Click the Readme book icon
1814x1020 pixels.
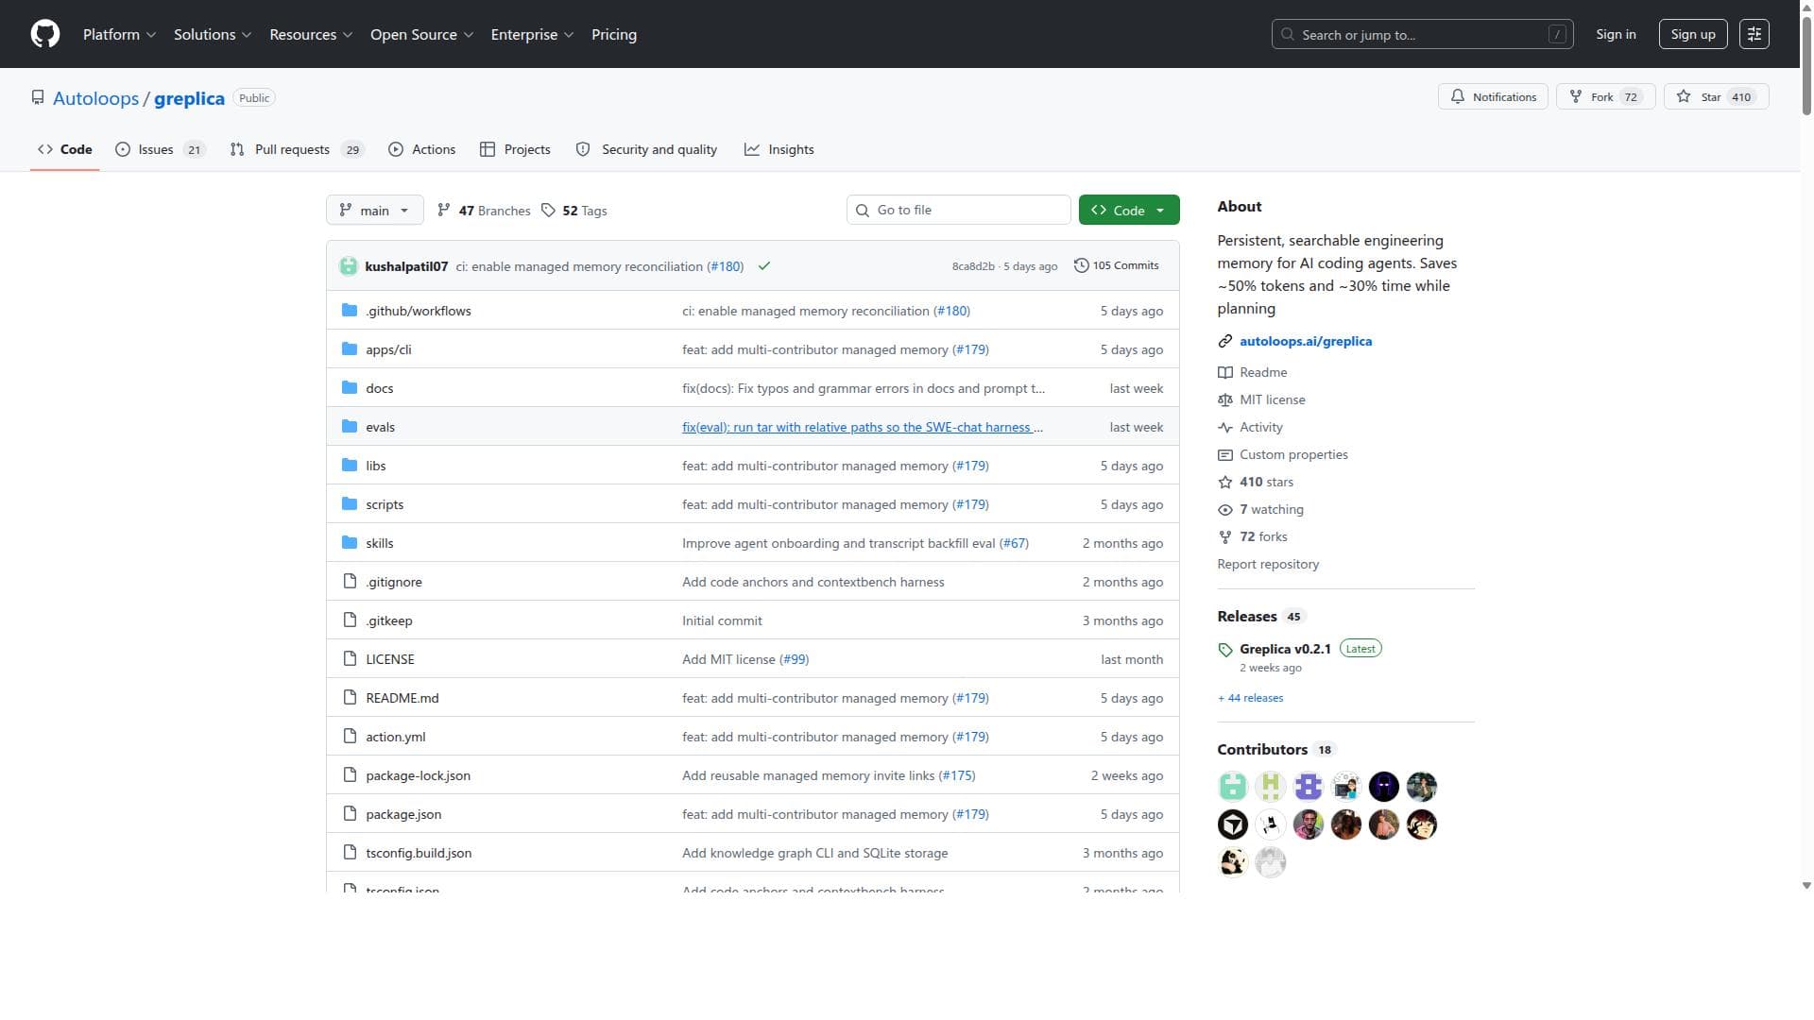(1225, 372)
